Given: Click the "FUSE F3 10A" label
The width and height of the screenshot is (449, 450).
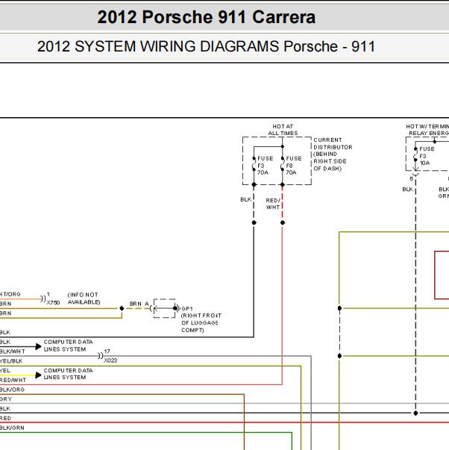Looking at the screenshot, I should coord(427,156).
